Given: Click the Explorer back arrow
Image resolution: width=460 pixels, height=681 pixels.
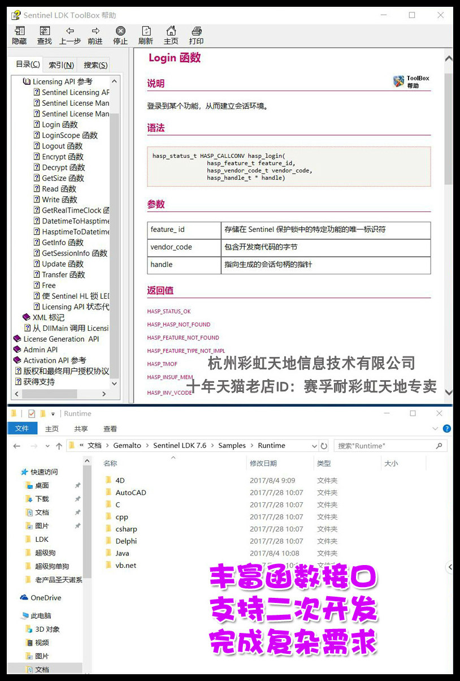Looking at the screenshot, I should pos(17,446).
